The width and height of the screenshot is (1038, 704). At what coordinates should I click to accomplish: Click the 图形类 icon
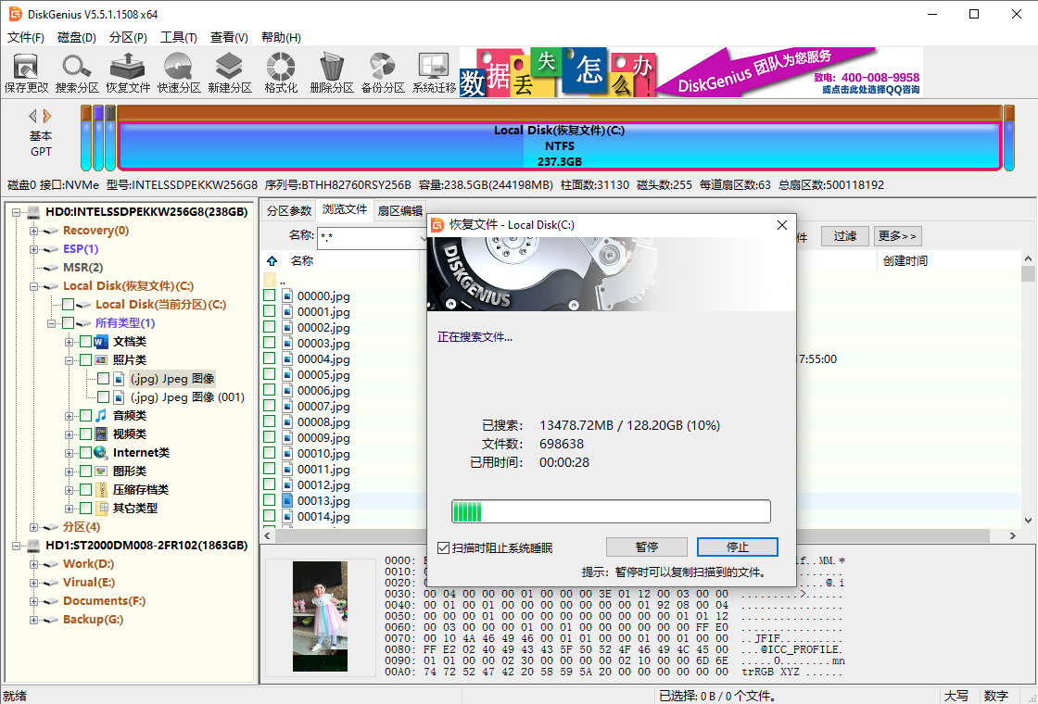[101, 471]
